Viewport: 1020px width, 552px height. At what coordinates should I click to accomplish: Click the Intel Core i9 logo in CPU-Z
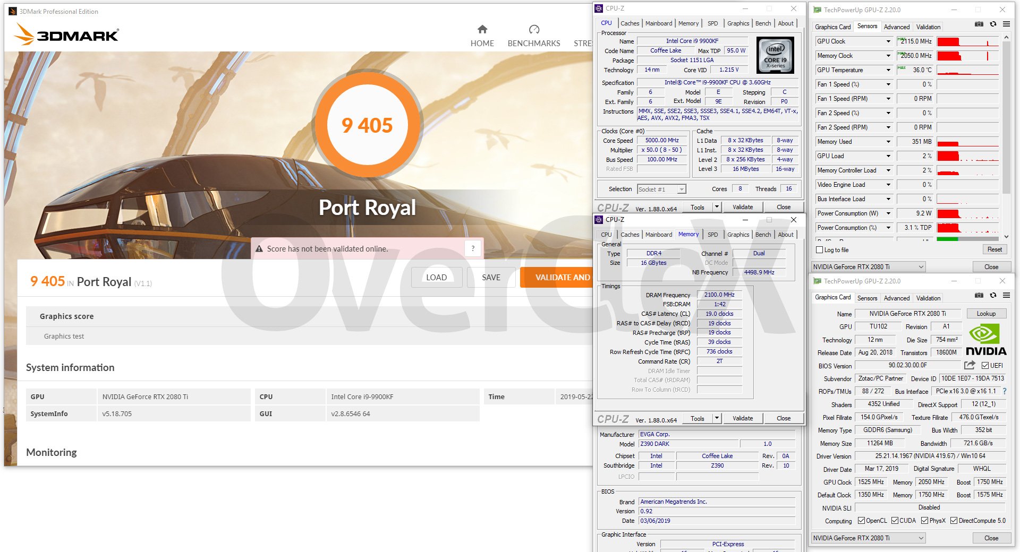coord(775,55)
